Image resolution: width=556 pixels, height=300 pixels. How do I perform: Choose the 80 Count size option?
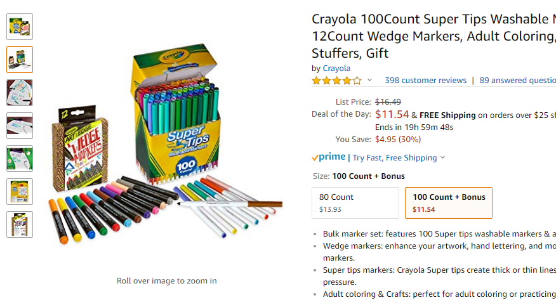click(x=355, y=203)
